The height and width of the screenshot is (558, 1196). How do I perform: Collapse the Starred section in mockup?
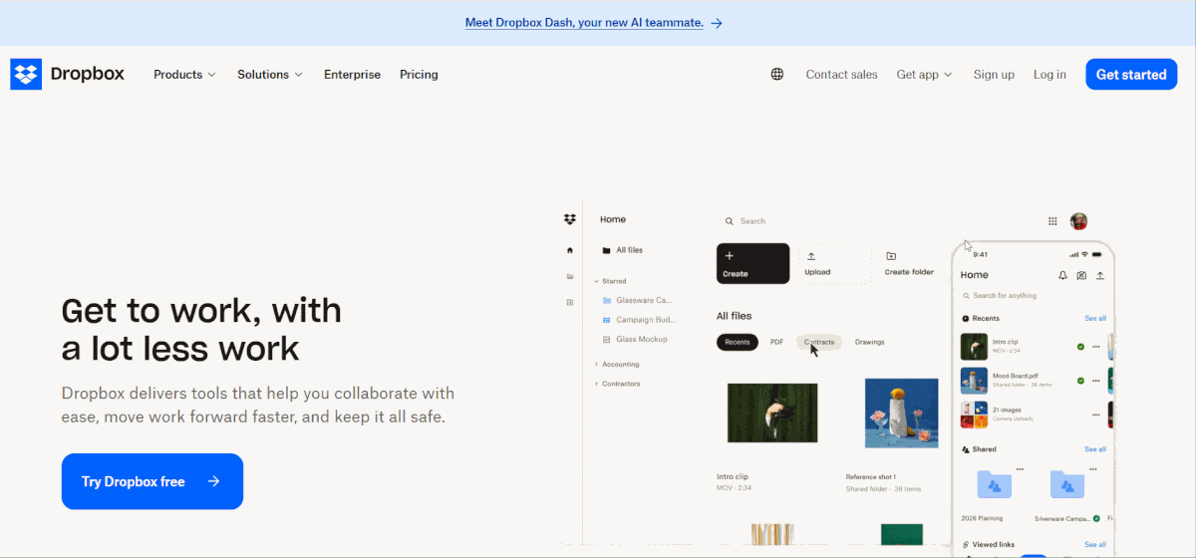click(596, 281)
